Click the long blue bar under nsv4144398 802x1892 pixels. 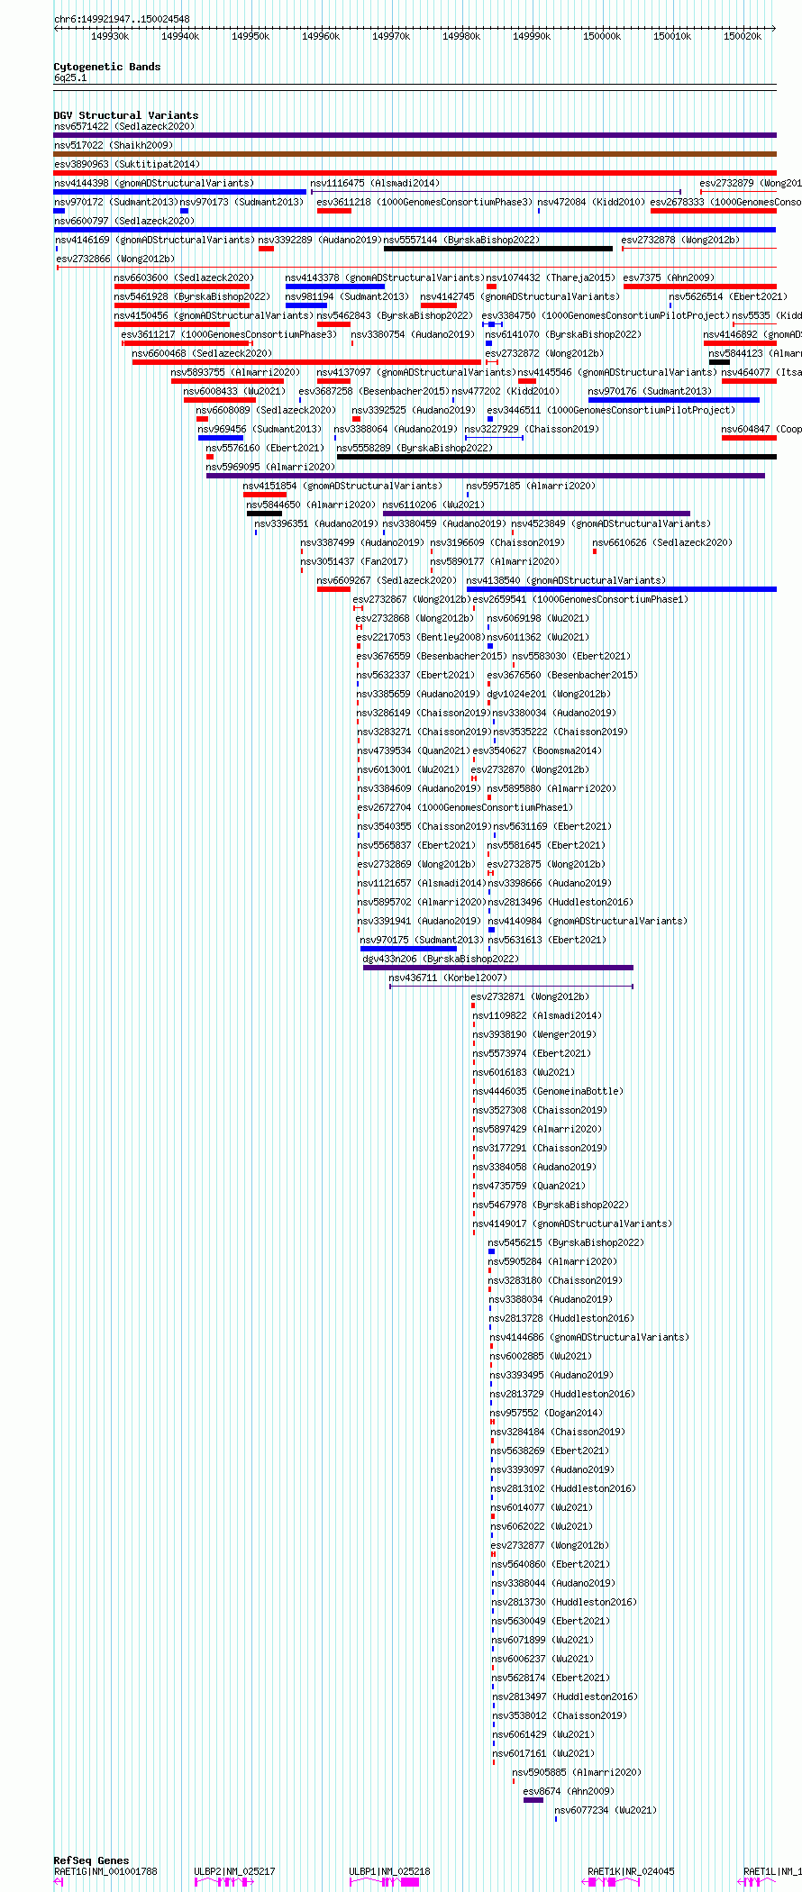pos(180,192)
